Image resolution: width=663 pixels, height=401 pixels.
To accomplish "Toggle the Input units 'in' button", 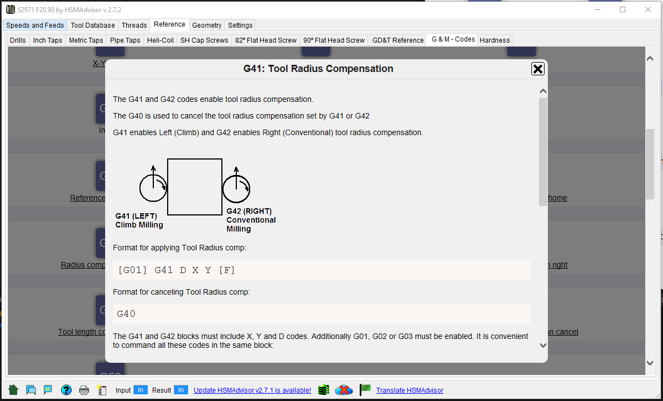I will click(141, 390).
